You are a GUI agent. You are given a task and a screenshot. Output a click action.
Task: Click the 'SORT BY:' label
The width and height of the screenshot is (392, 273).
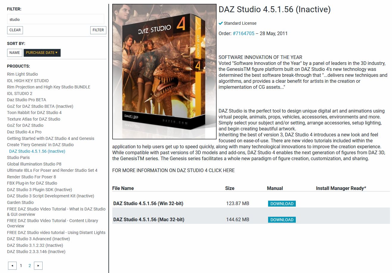[x=16, y=43]
